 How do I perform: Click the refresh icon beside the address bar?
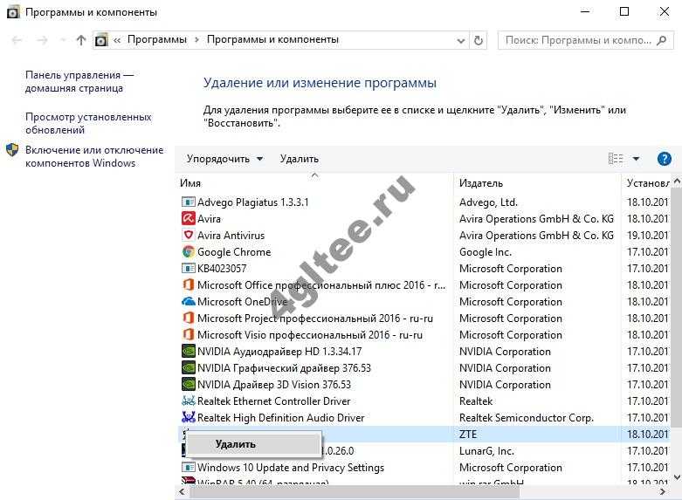coord(478,40)
